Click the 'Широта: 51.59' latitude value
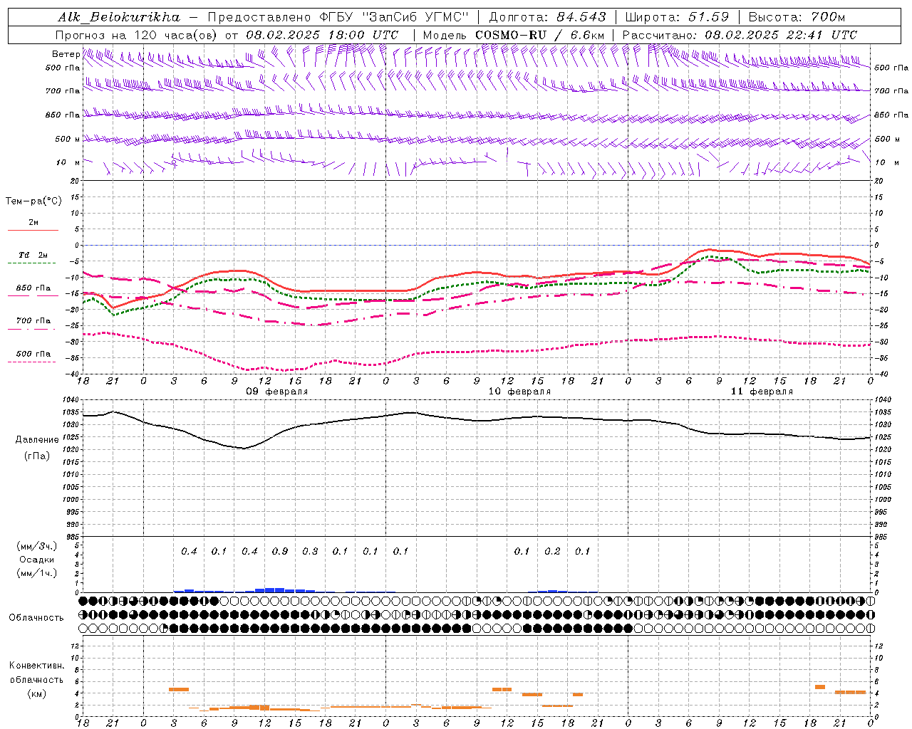This screenshot has height=729, width=912. [x=677, y=17]
